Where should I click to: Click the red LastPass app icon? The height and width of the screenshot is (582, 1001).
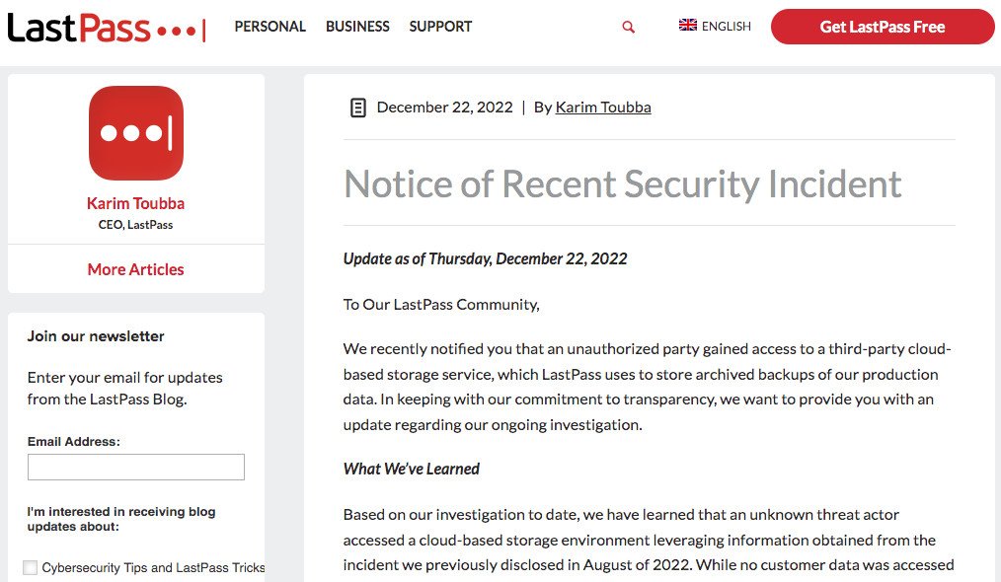tap(136, 133)
